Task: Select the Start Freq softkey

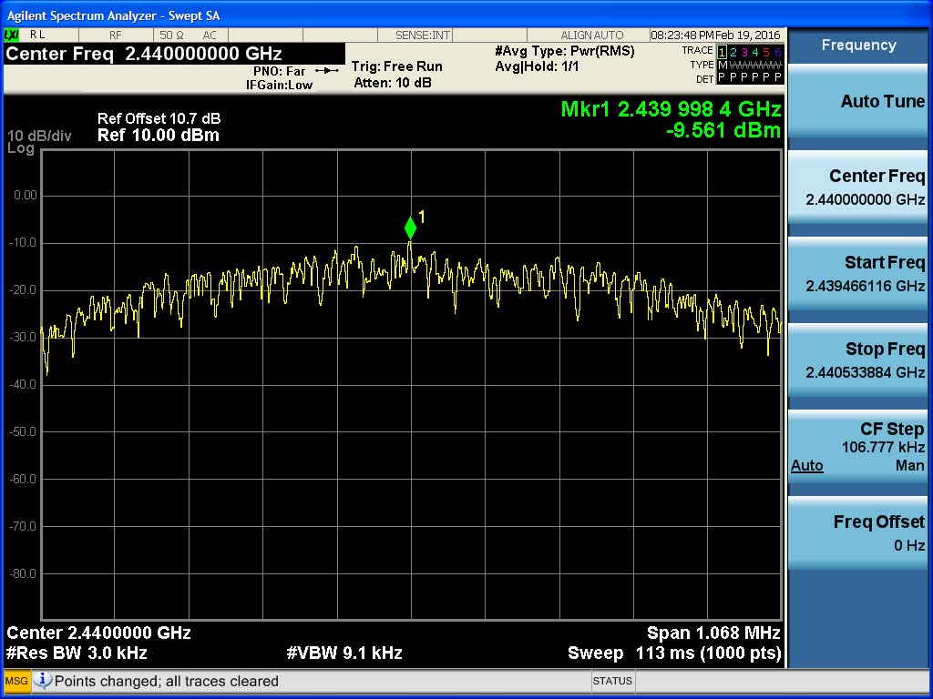Action: click(857, 273)
